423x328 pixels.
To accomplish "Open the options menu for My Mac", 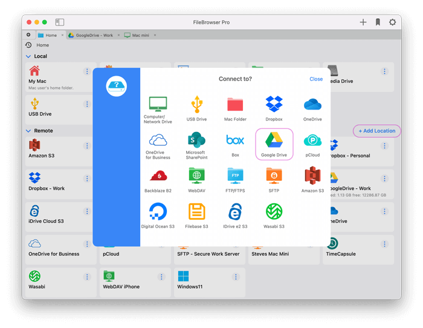I will pyautogui.click(x=87, y=71).
